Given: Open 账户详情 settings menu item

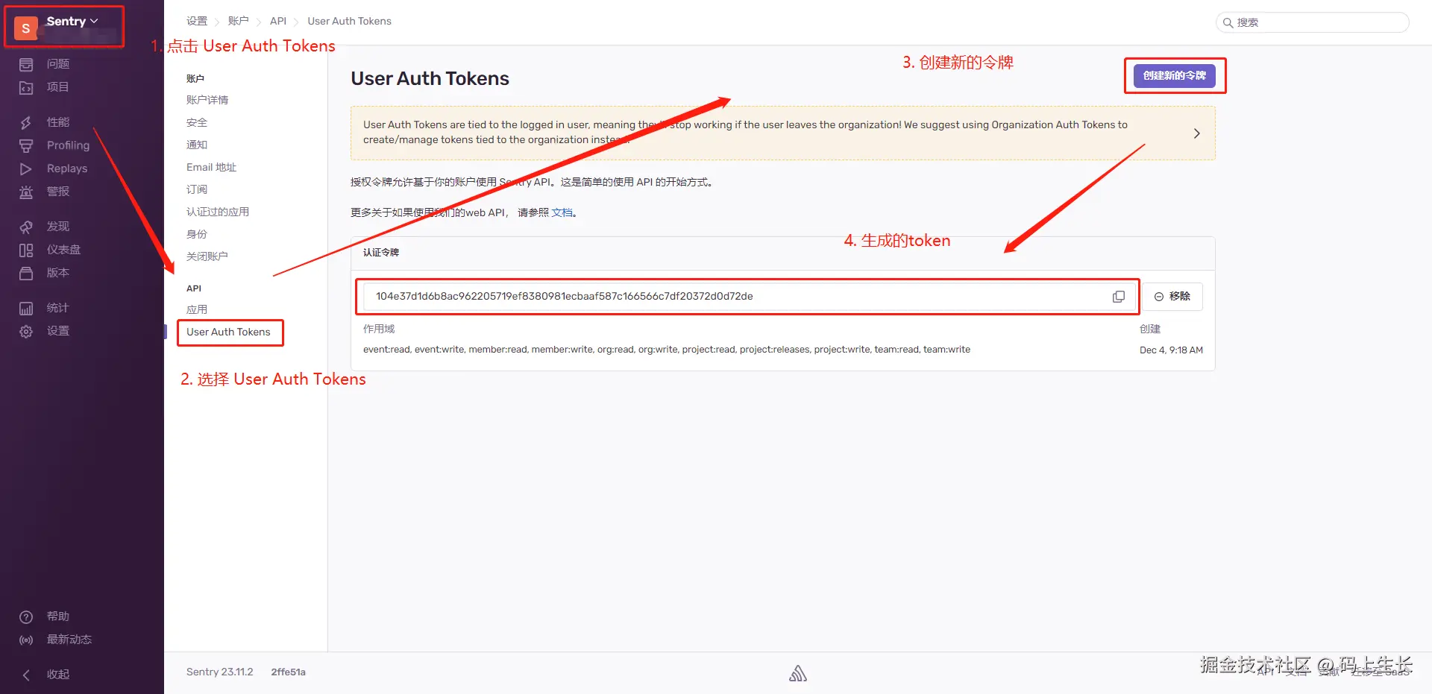Looking at the screenshot, I should pyautogui.click(x=207, y=100).
